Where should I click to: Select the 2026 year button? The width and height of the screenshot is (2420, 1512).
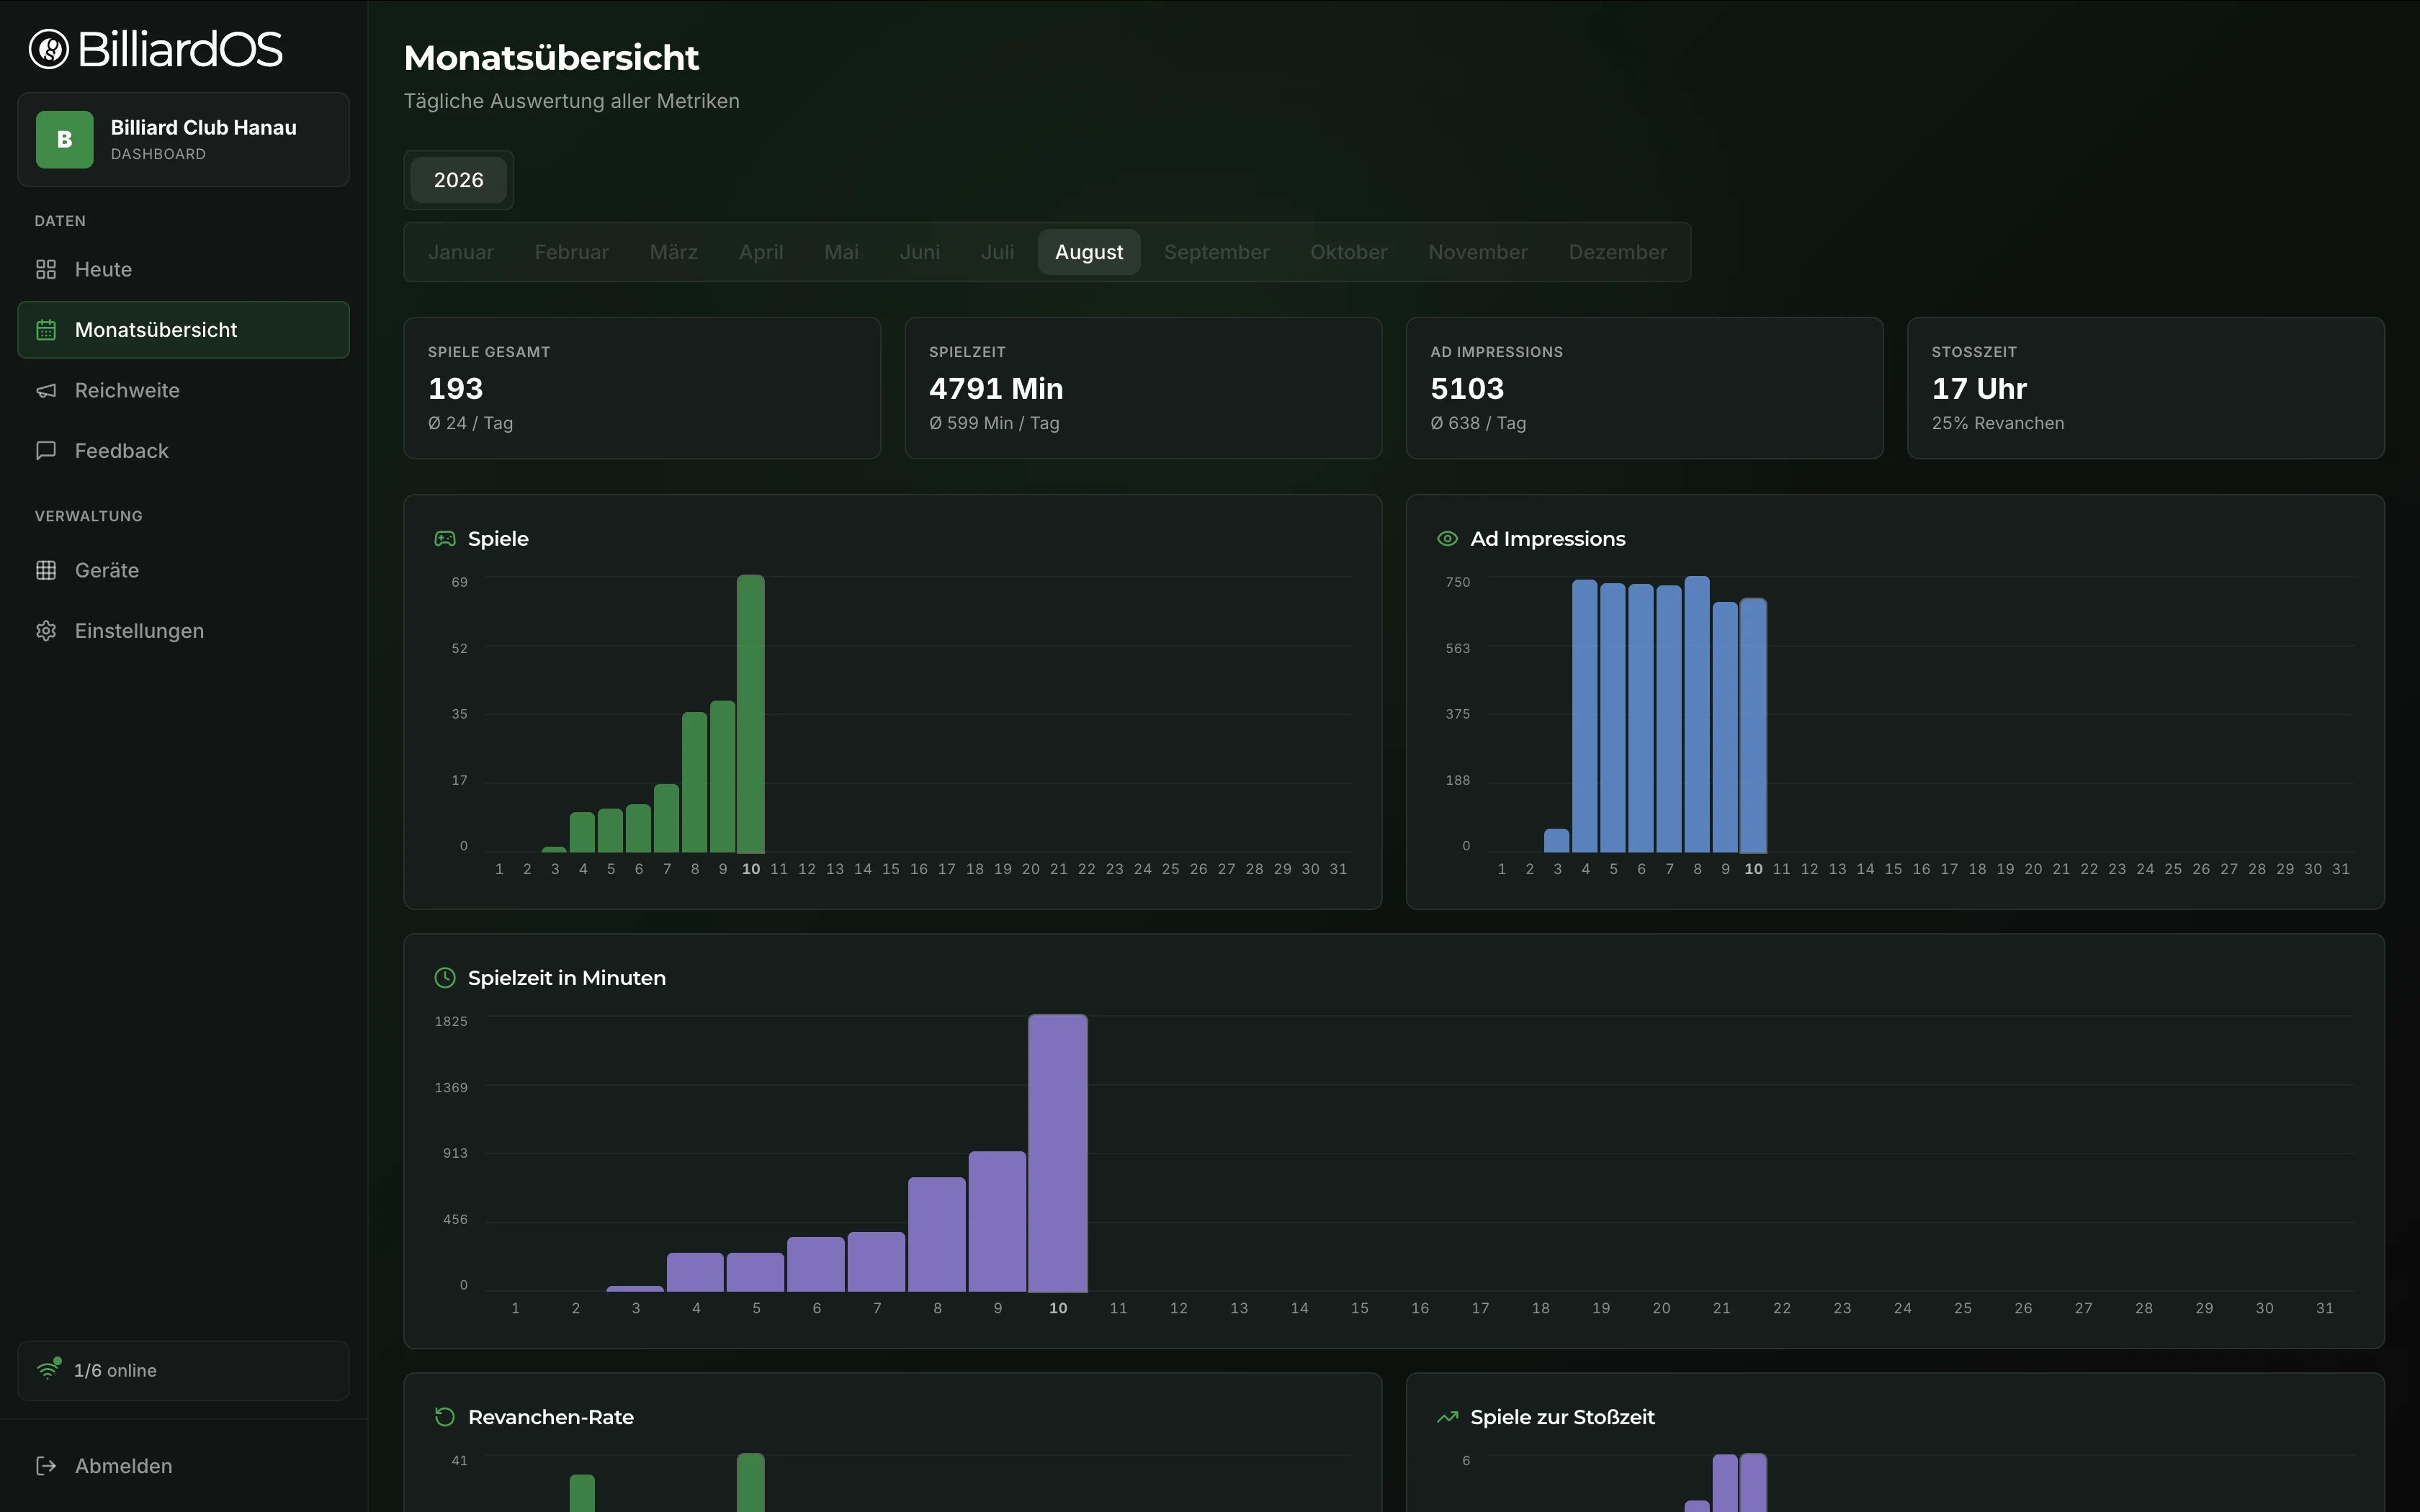coord(459,180)
